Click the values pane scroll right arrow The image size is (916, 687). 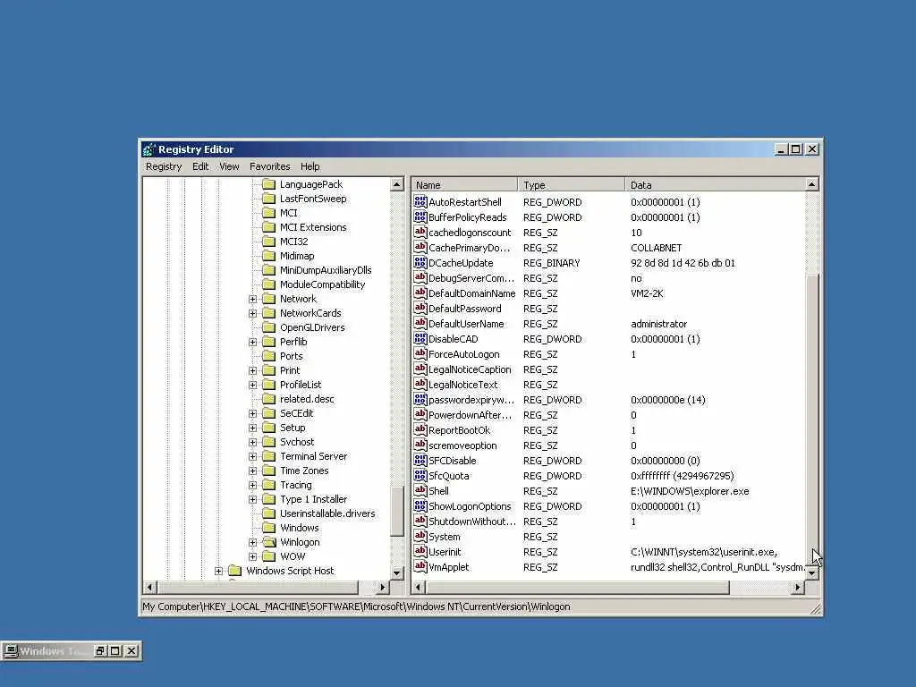798,587
